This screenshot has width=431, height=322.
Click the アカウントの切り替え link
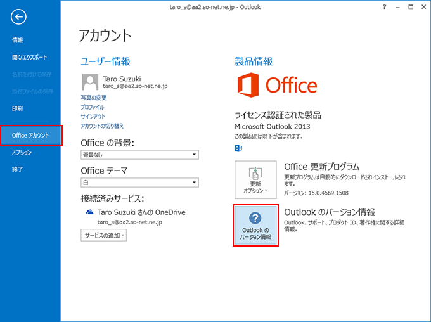tap(102, 126)
